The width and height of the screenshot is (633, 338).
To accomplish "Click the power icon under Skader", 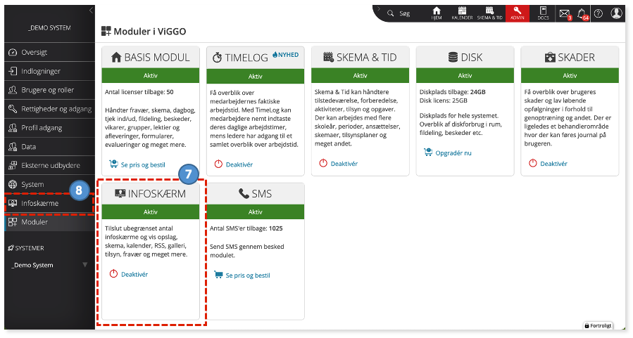I will 533,163.
